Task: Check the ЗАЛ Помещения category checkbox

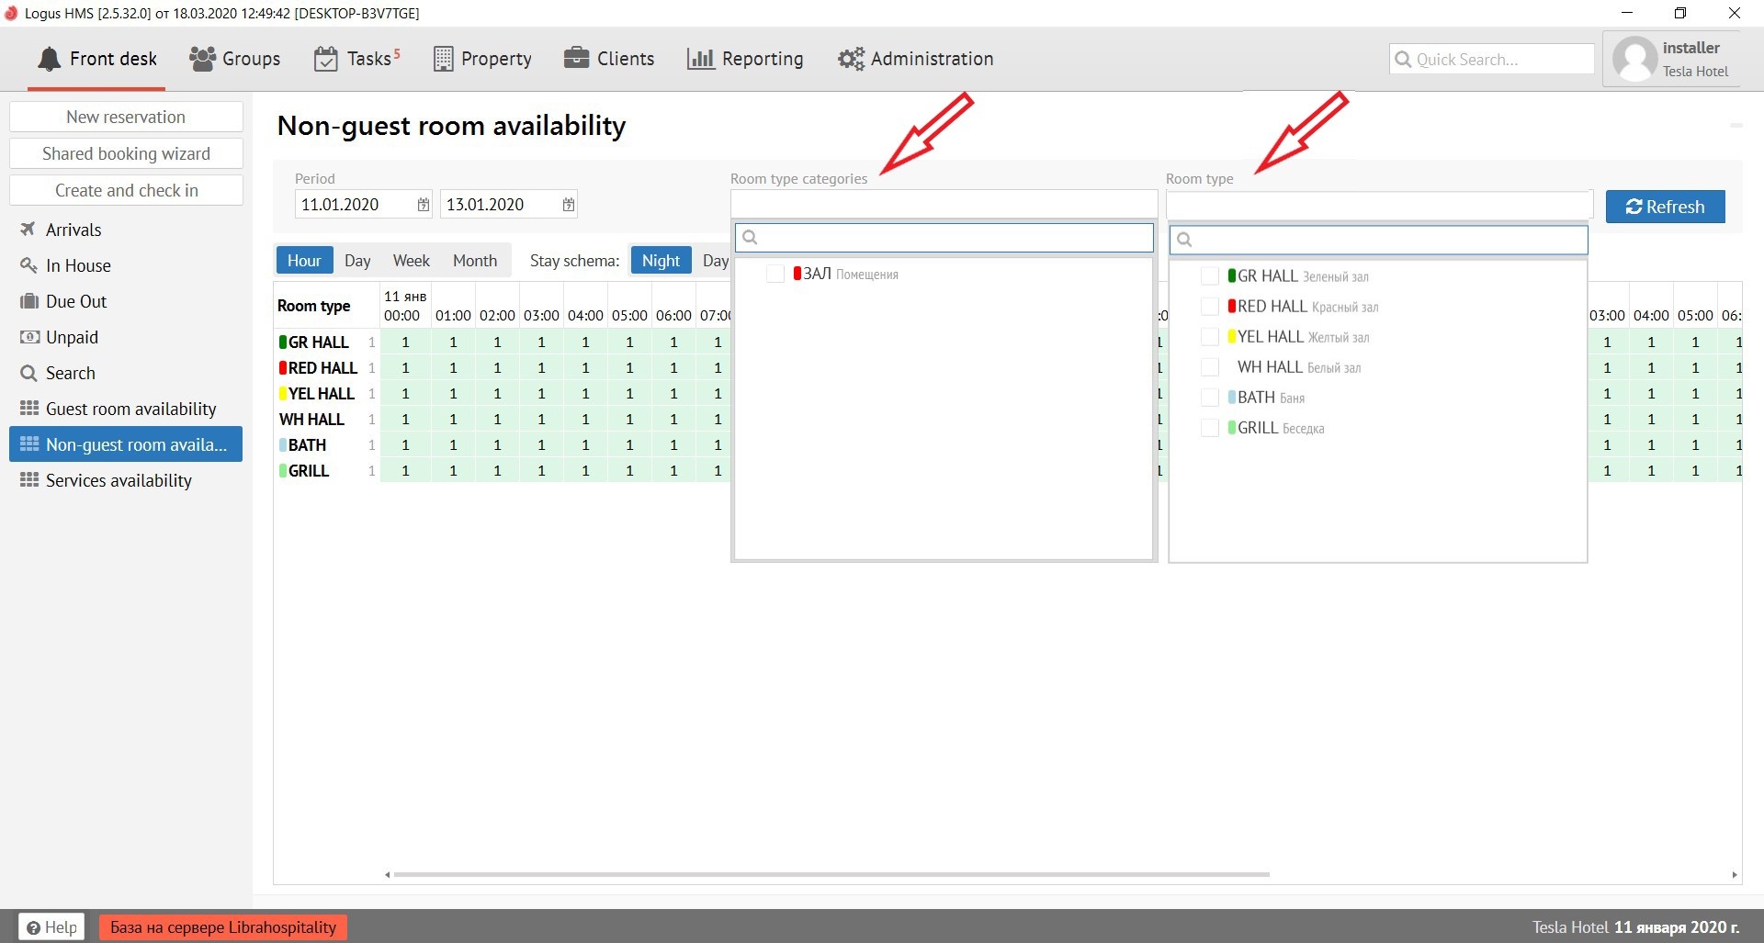Action: (x=775, y=274)
